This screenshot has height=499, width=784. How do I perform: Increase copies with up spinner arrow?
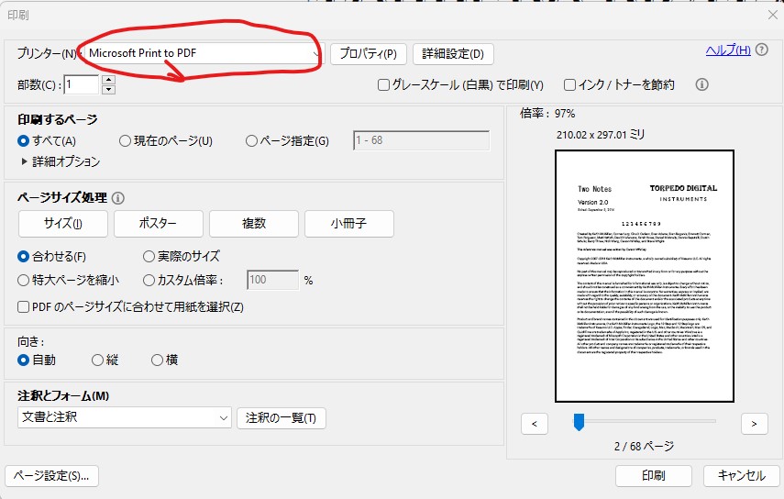[x=109, y=80]
